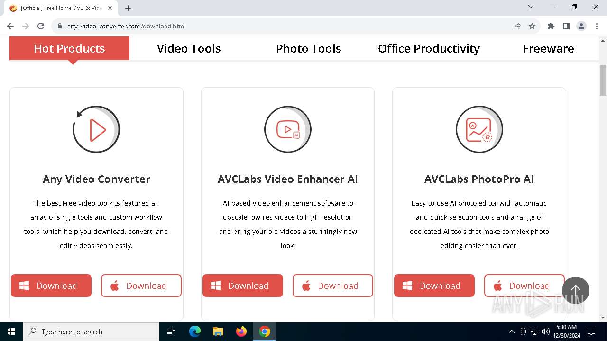Switch to the Office Productivity tab
The width and height of the screenshot is (607, 341).
tap(429, 48)
